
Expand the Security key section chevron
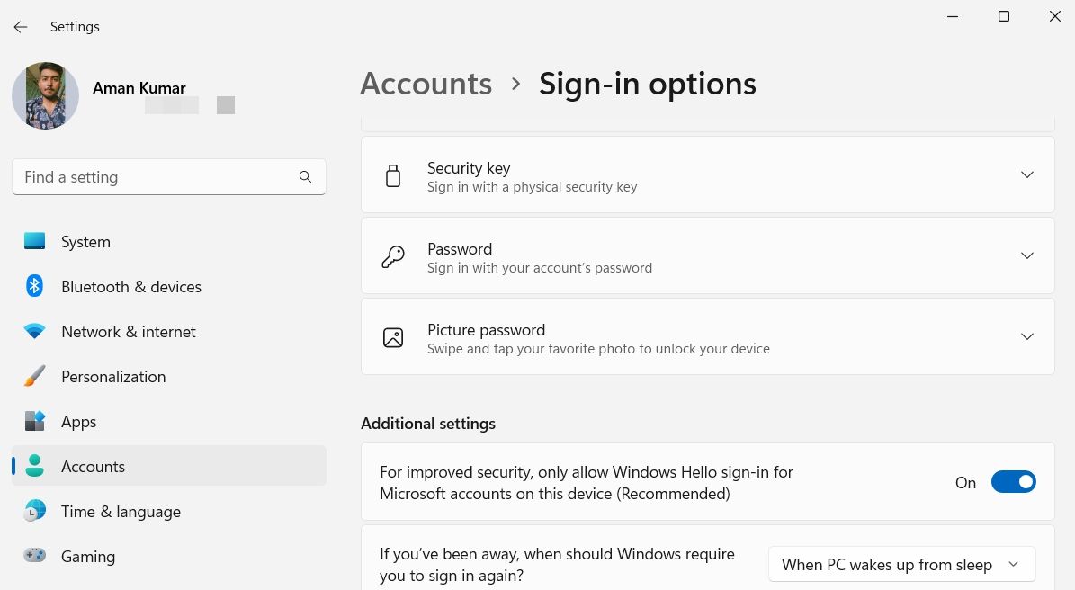[1026, 174]
